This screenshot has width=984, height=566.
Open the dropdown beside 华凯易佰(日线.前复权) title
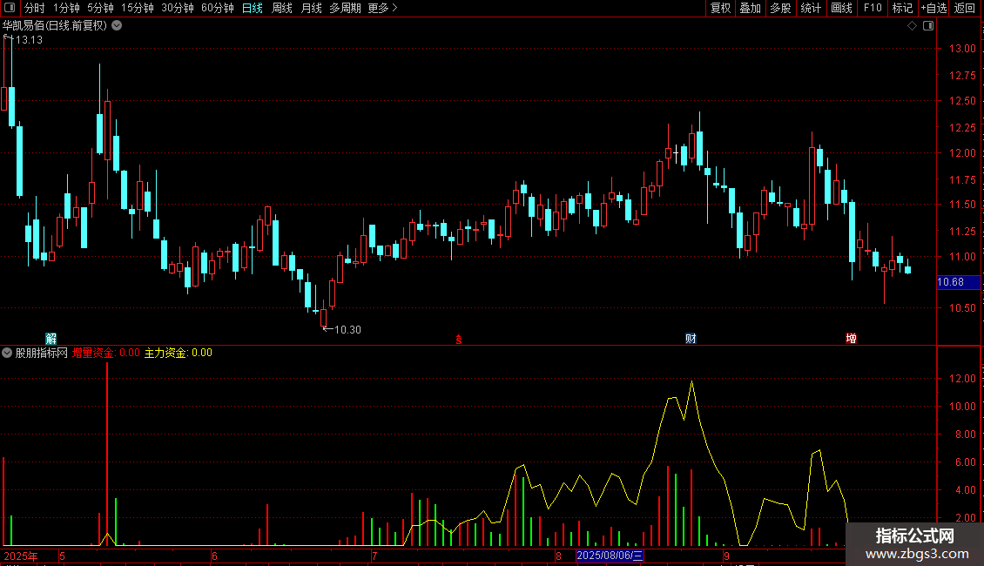(117, 26)
